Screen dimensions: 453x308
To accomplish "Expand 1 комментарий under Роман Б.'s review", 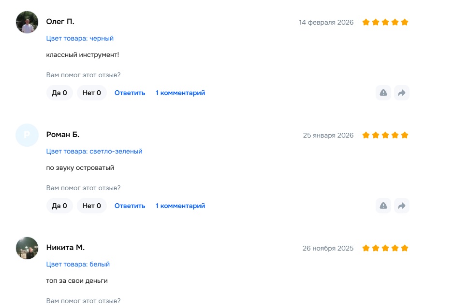I will pos(180,206).
